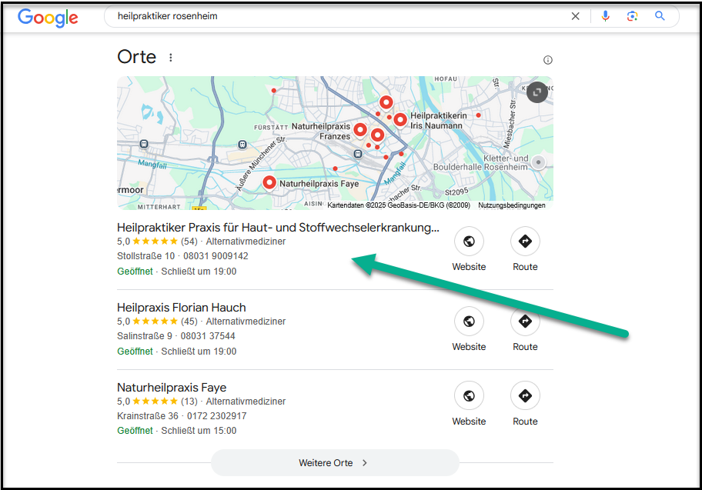Viewport: 702px width, 490px height.
Task: Open Google Lens image search icon
Action: click(x=632, y=16)
